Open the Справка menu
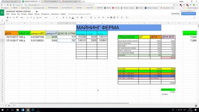The height and width of the screenshot is (112, 199). click(63, 14)
